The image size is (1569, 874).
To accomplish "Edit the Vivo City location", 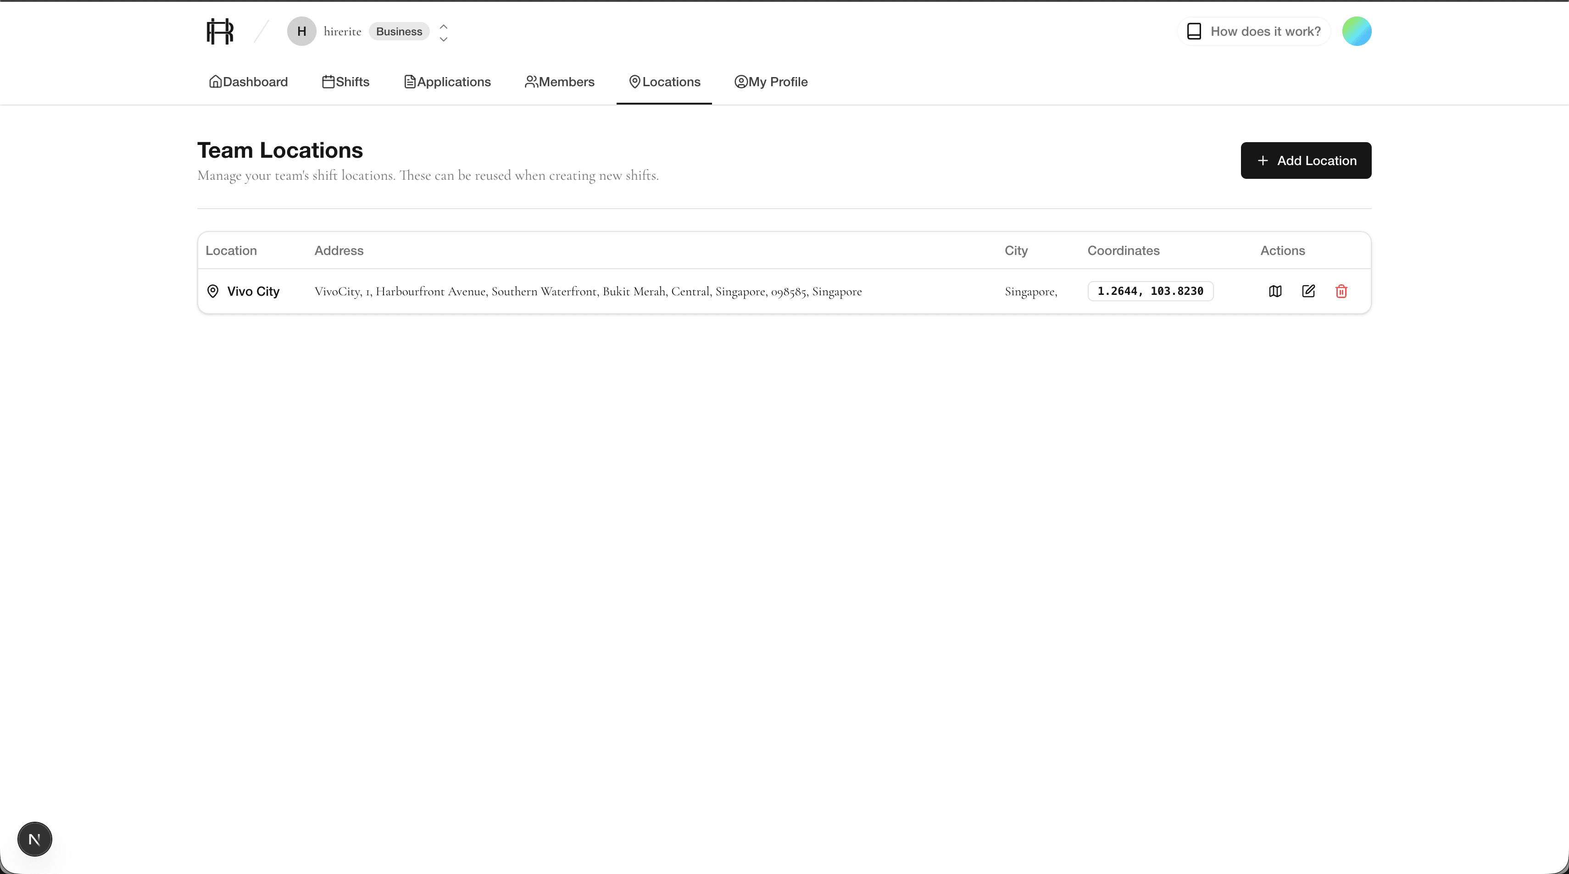I will pyautogui.click(x=1308, y=291).
